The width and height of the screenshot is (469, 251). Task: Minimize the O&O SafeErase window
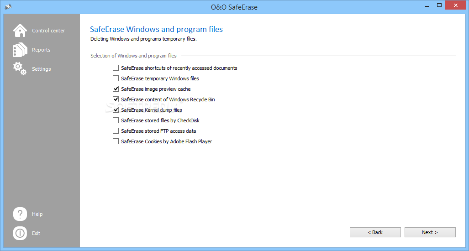click(x=426, y=5)
